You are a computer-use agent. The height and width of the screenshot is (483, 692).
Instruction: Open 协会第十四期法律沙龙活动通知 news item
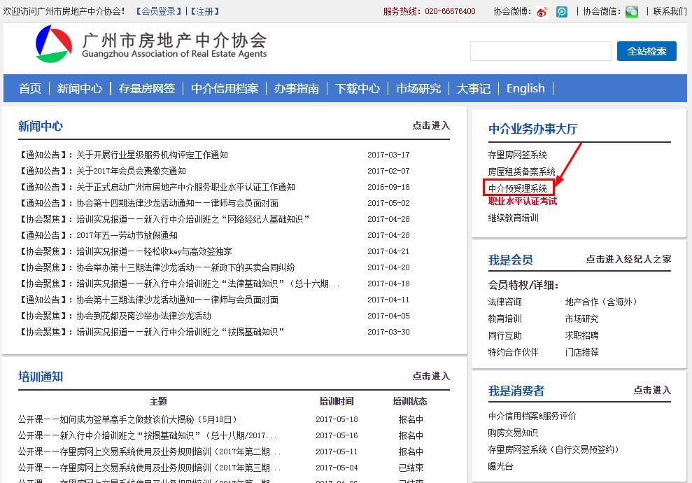click(178, 203)
